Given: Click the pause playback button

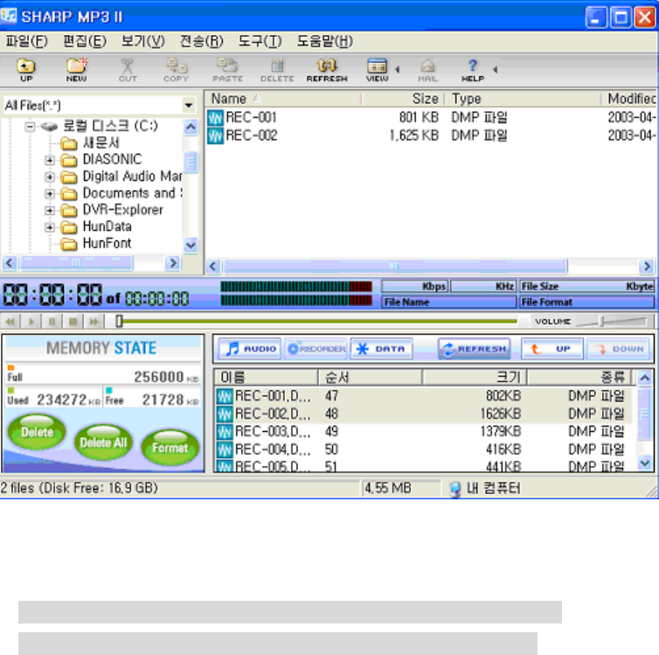Looking at the screenshot, I should point(52,322).
